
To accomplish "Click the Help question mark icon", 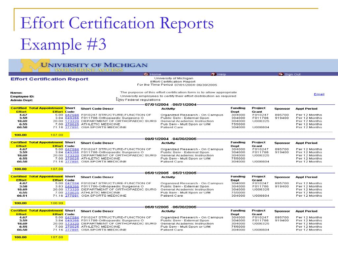I will [x=214, y=74].
